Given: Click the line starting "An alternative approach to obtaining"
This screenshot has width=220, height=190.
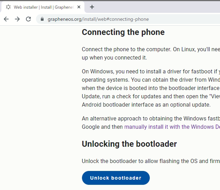Looking at the screenshot, I should [x=151, y=119].
